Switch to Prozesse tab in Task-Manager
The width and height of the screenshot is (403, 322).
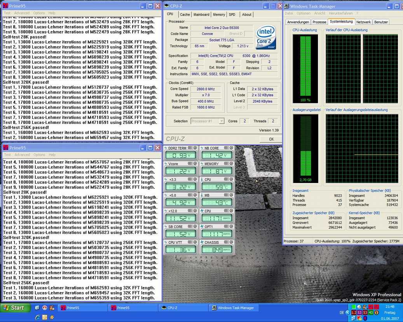[x=319, y=22]
